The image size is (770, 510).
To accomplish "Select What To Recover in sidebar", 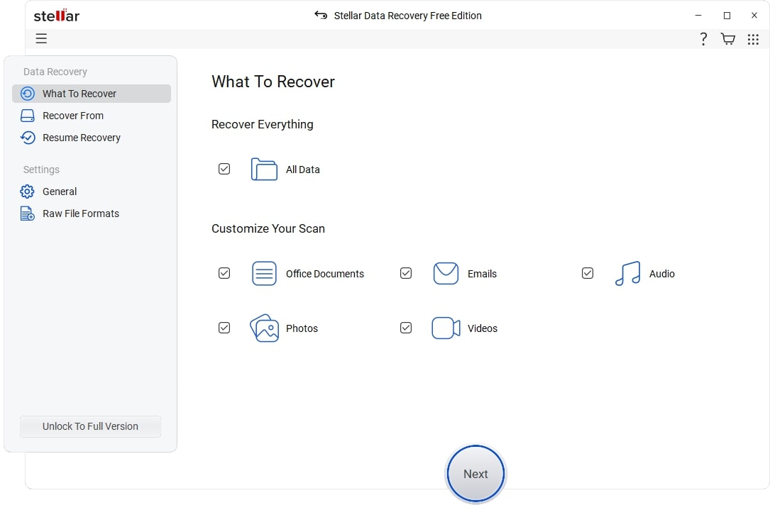I will click(x=92, y=94).
